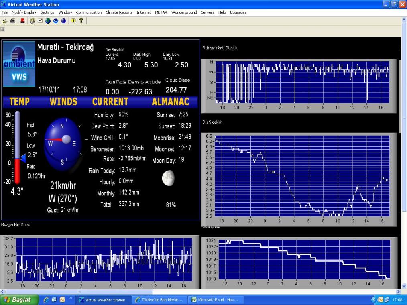
Task: Open the METAR menu
Action: pyautogui.click(x=161, y=12)
